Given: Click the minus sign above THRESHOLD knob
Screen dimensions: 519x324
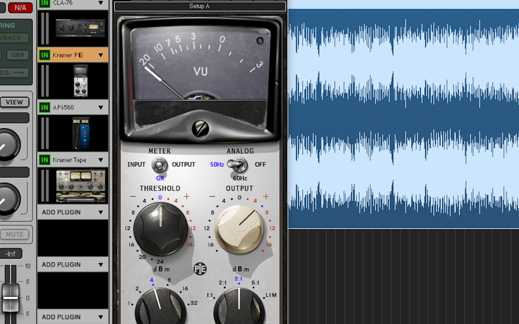Looking at the screenshot, I should click(x=133, y=196).
